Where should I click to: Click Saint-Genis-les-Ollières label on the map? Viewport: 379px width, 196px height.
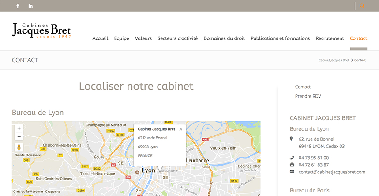54,179
